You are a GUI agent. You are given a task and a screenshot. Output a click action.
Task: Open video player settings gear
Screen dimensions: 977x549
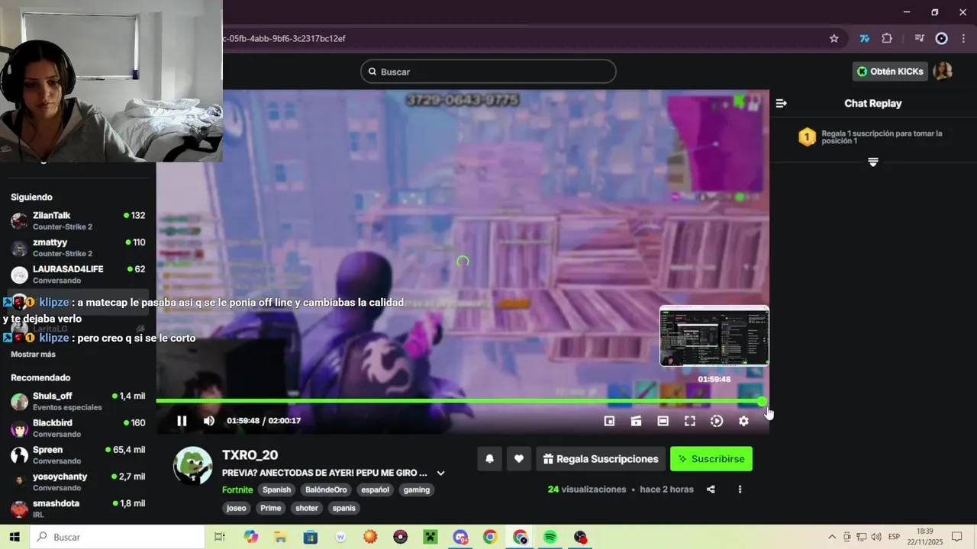coord(743,421)
